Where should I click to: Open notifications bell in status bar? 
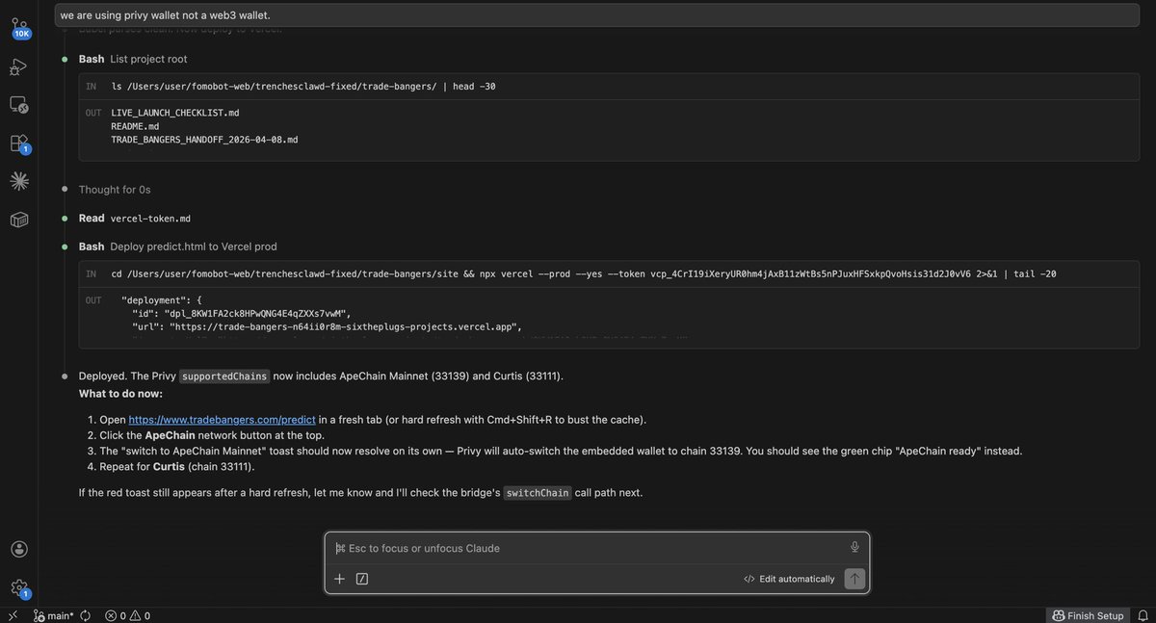click(x=1141, y=615)
